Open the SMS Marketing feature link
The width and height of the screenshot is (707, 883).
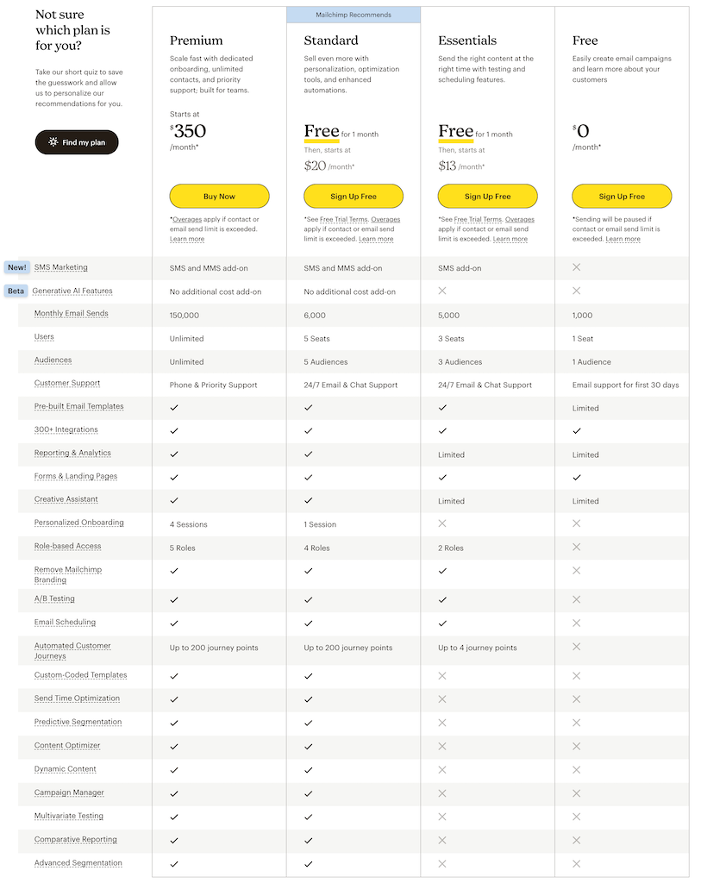pos(61,267)
